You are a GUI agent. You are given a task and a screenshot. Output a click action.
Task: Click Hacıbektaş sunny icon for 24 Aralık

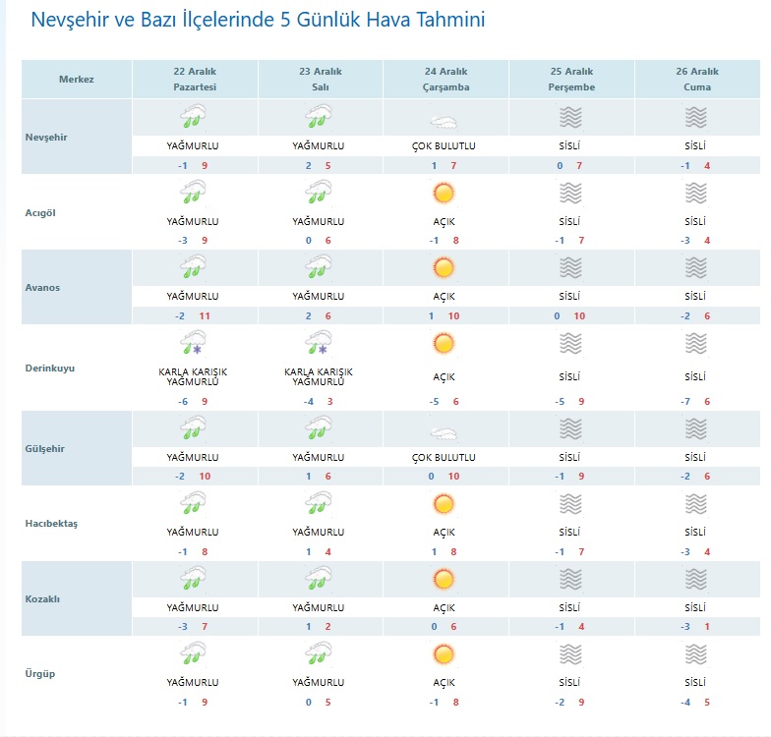(x=444, y=505)
